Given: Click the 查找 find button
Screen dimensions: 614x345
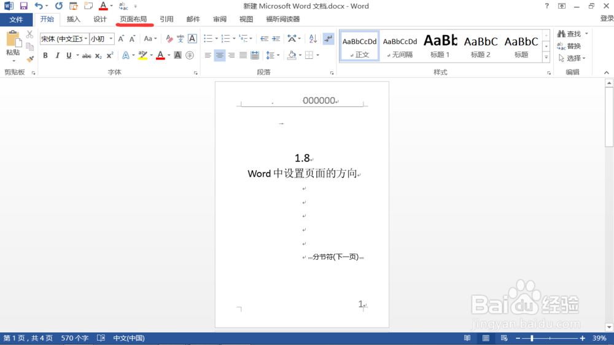Looking at the screenshot, I should pyautogui.click(x=570, y=34).
